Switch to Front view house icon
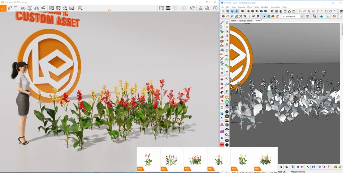Viewport: 343px width, 173px height. click(281, 11)
